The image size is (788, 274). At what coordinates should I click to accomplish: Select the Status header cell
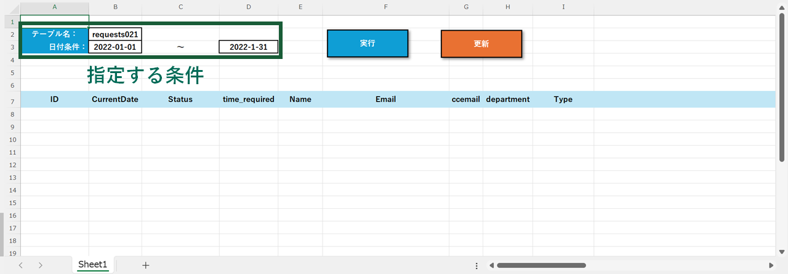coord(180,99)
